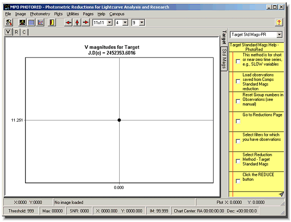Image resolution: width=291 pixels, height=222 pixels.
Task: Maximize the MPO PhotoRed window
Action: click(x=275, y=7)
